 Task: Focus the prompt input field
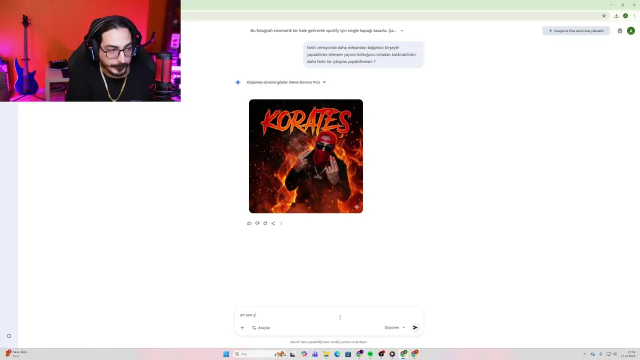point(328,315)
